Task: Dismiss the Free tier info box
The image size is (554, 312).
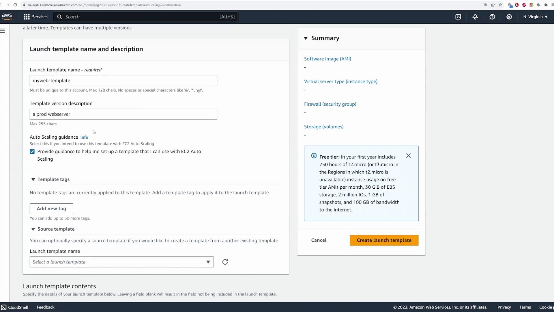Action: [x=408, y=156]
